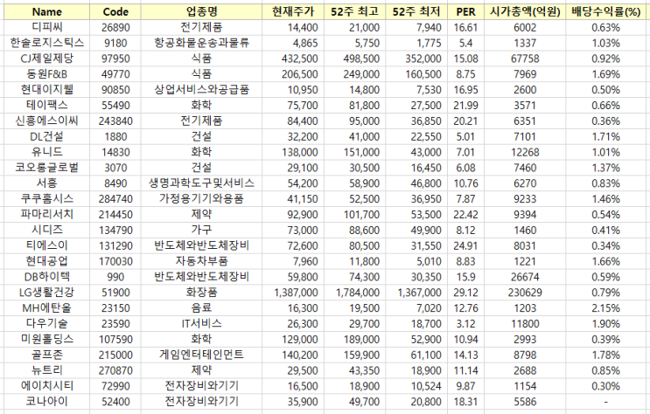Click the PER column header
The height and width of the screenshot is (414, 650).
465,12
